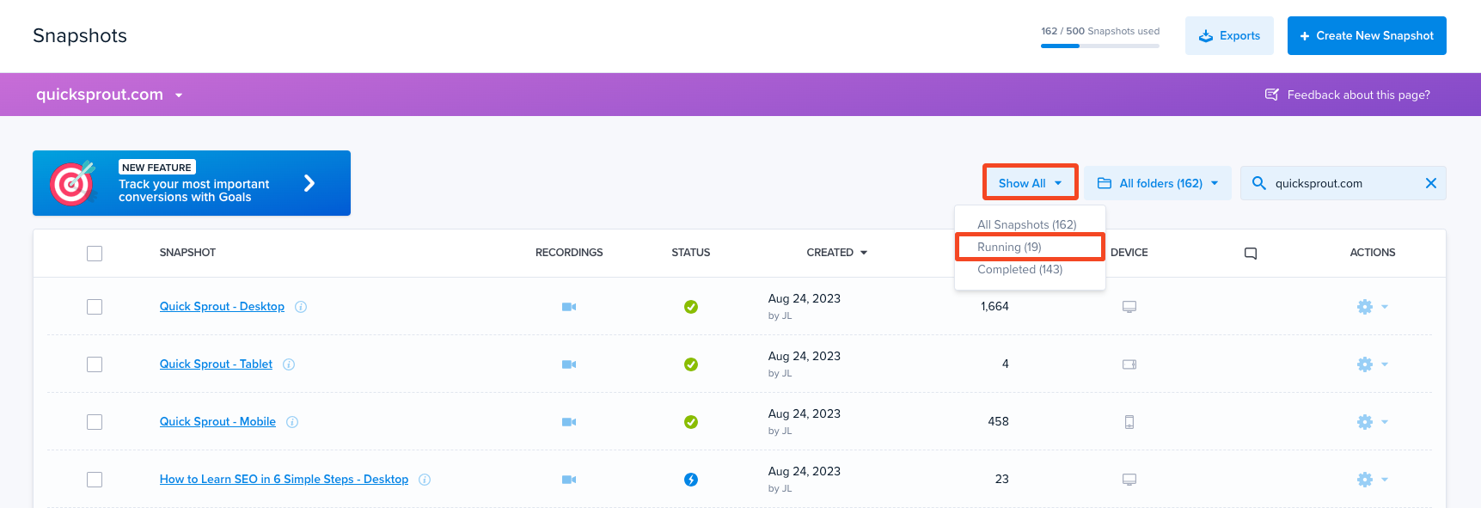Open the Show All filter dropdown
This screenshot has width=1481, height=508.
1030,183
